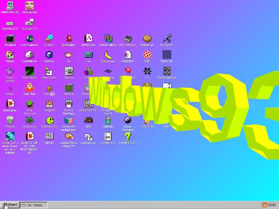Launch the Recorder microphone icon
This screenshot has height=209, width=279.
pyautogui.click(x=167, y=38)
